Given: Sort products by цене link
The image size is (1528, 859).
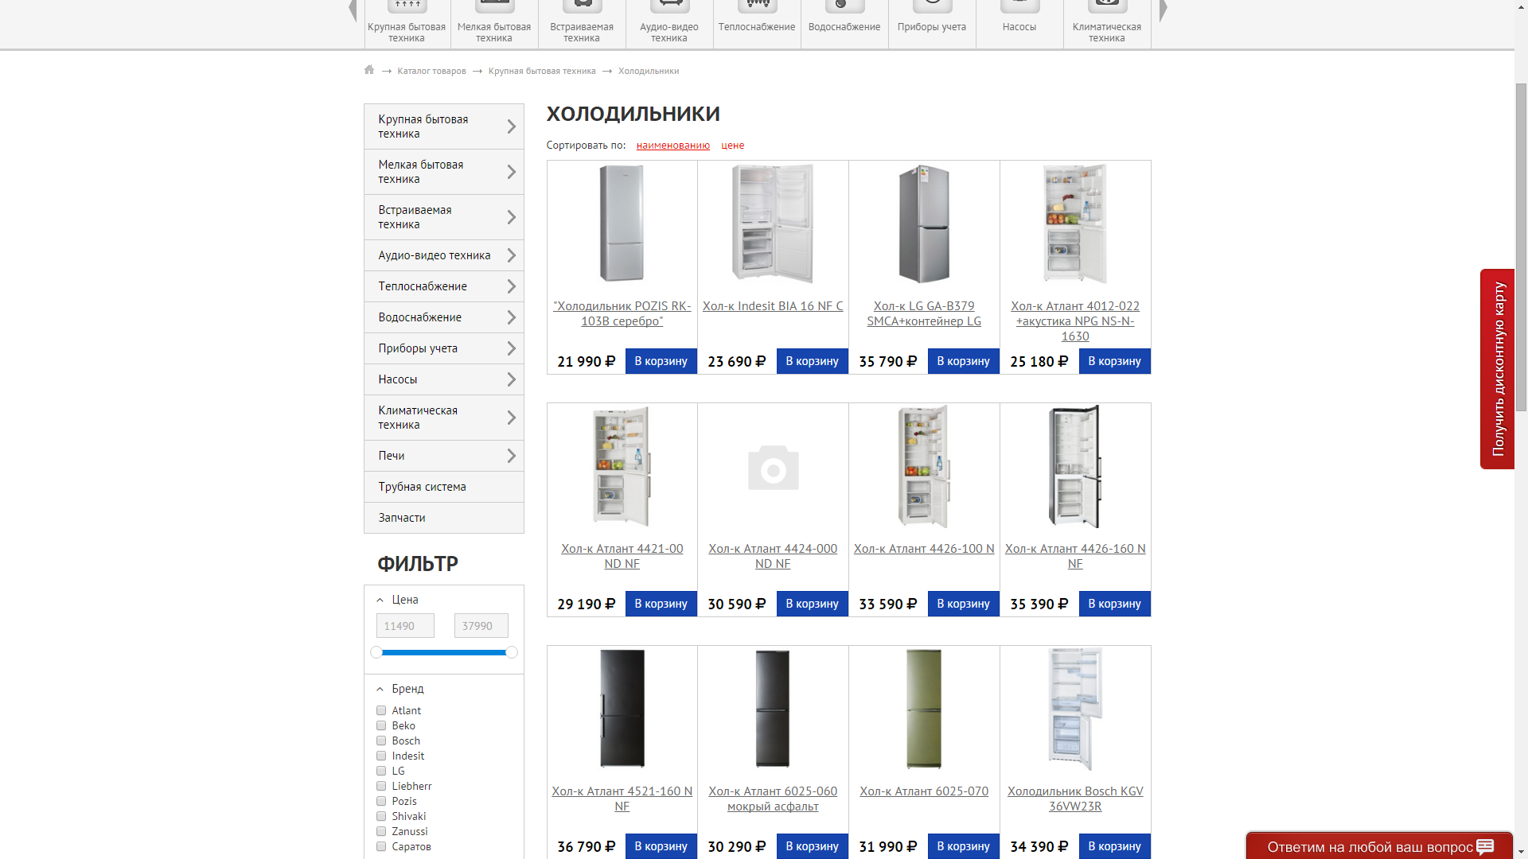Looking at the screenshot, I should pos(732,146).
